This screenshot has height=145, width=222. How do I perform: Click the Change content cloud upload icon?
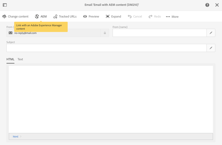tap(4, 17)
